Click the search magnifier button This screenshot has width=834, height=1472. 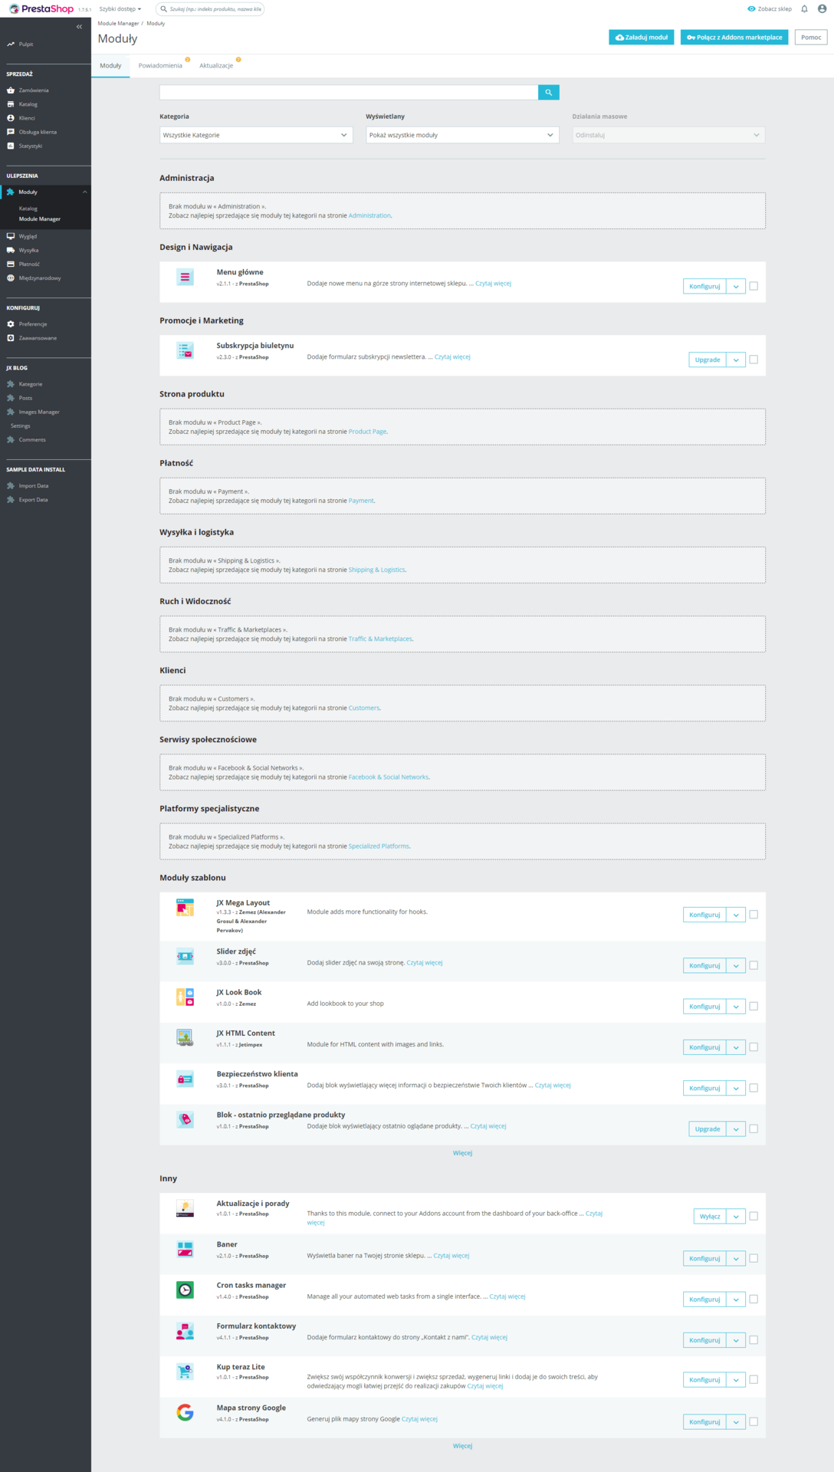548,92
